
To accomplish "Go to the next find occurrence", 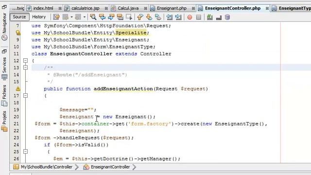I will point(111,17).
